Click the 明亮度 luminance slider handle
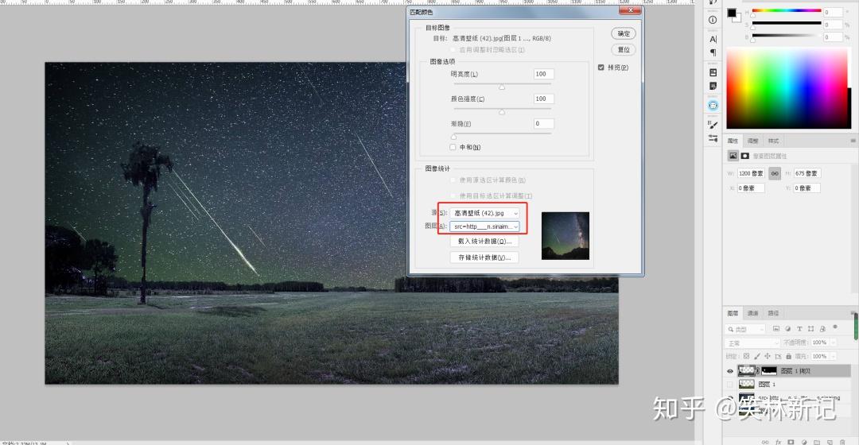This screenshot has width=859, height=445. tap(502, 87)
